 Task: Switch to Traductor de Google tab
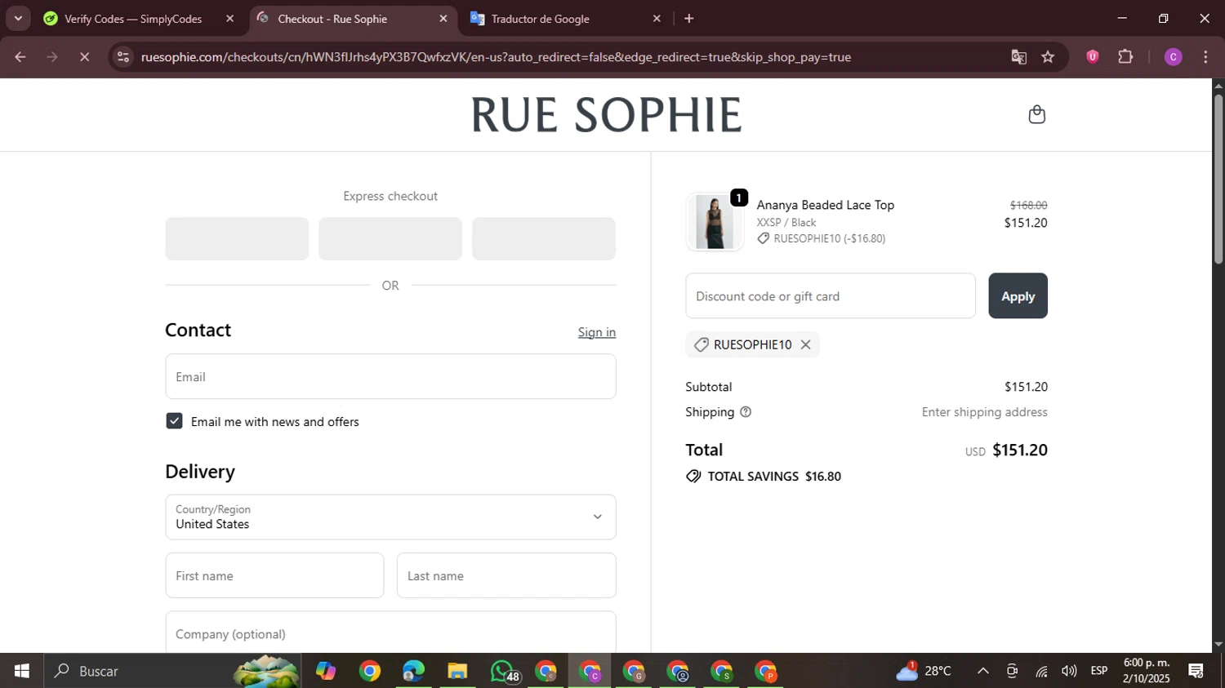[540, 19]
